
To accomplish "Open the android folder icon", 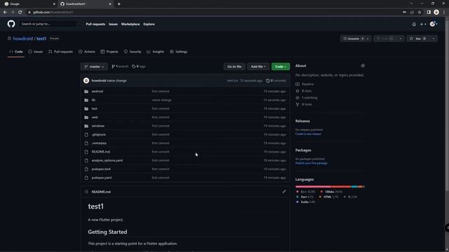I will point(86,92).
